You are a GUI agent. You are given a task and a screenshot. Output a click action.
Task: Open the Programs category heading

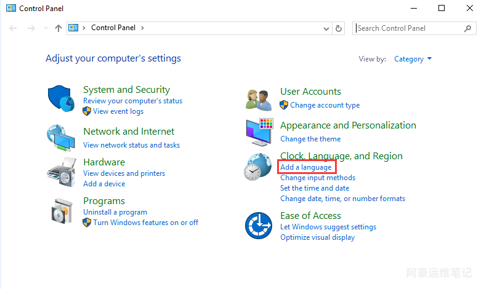point(104,201)
